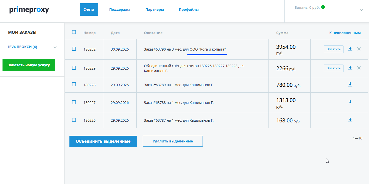Open the Счета tab
369x184 pixels.
(89, 10)
